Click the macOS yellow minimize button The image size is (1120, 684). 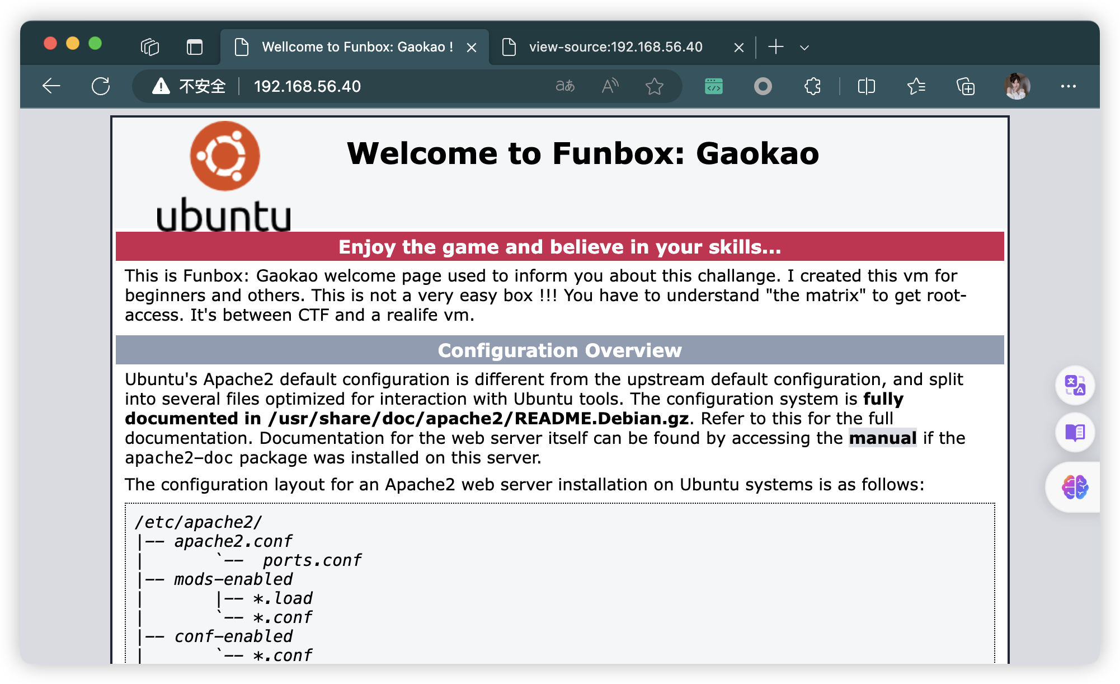pos(73,43)
